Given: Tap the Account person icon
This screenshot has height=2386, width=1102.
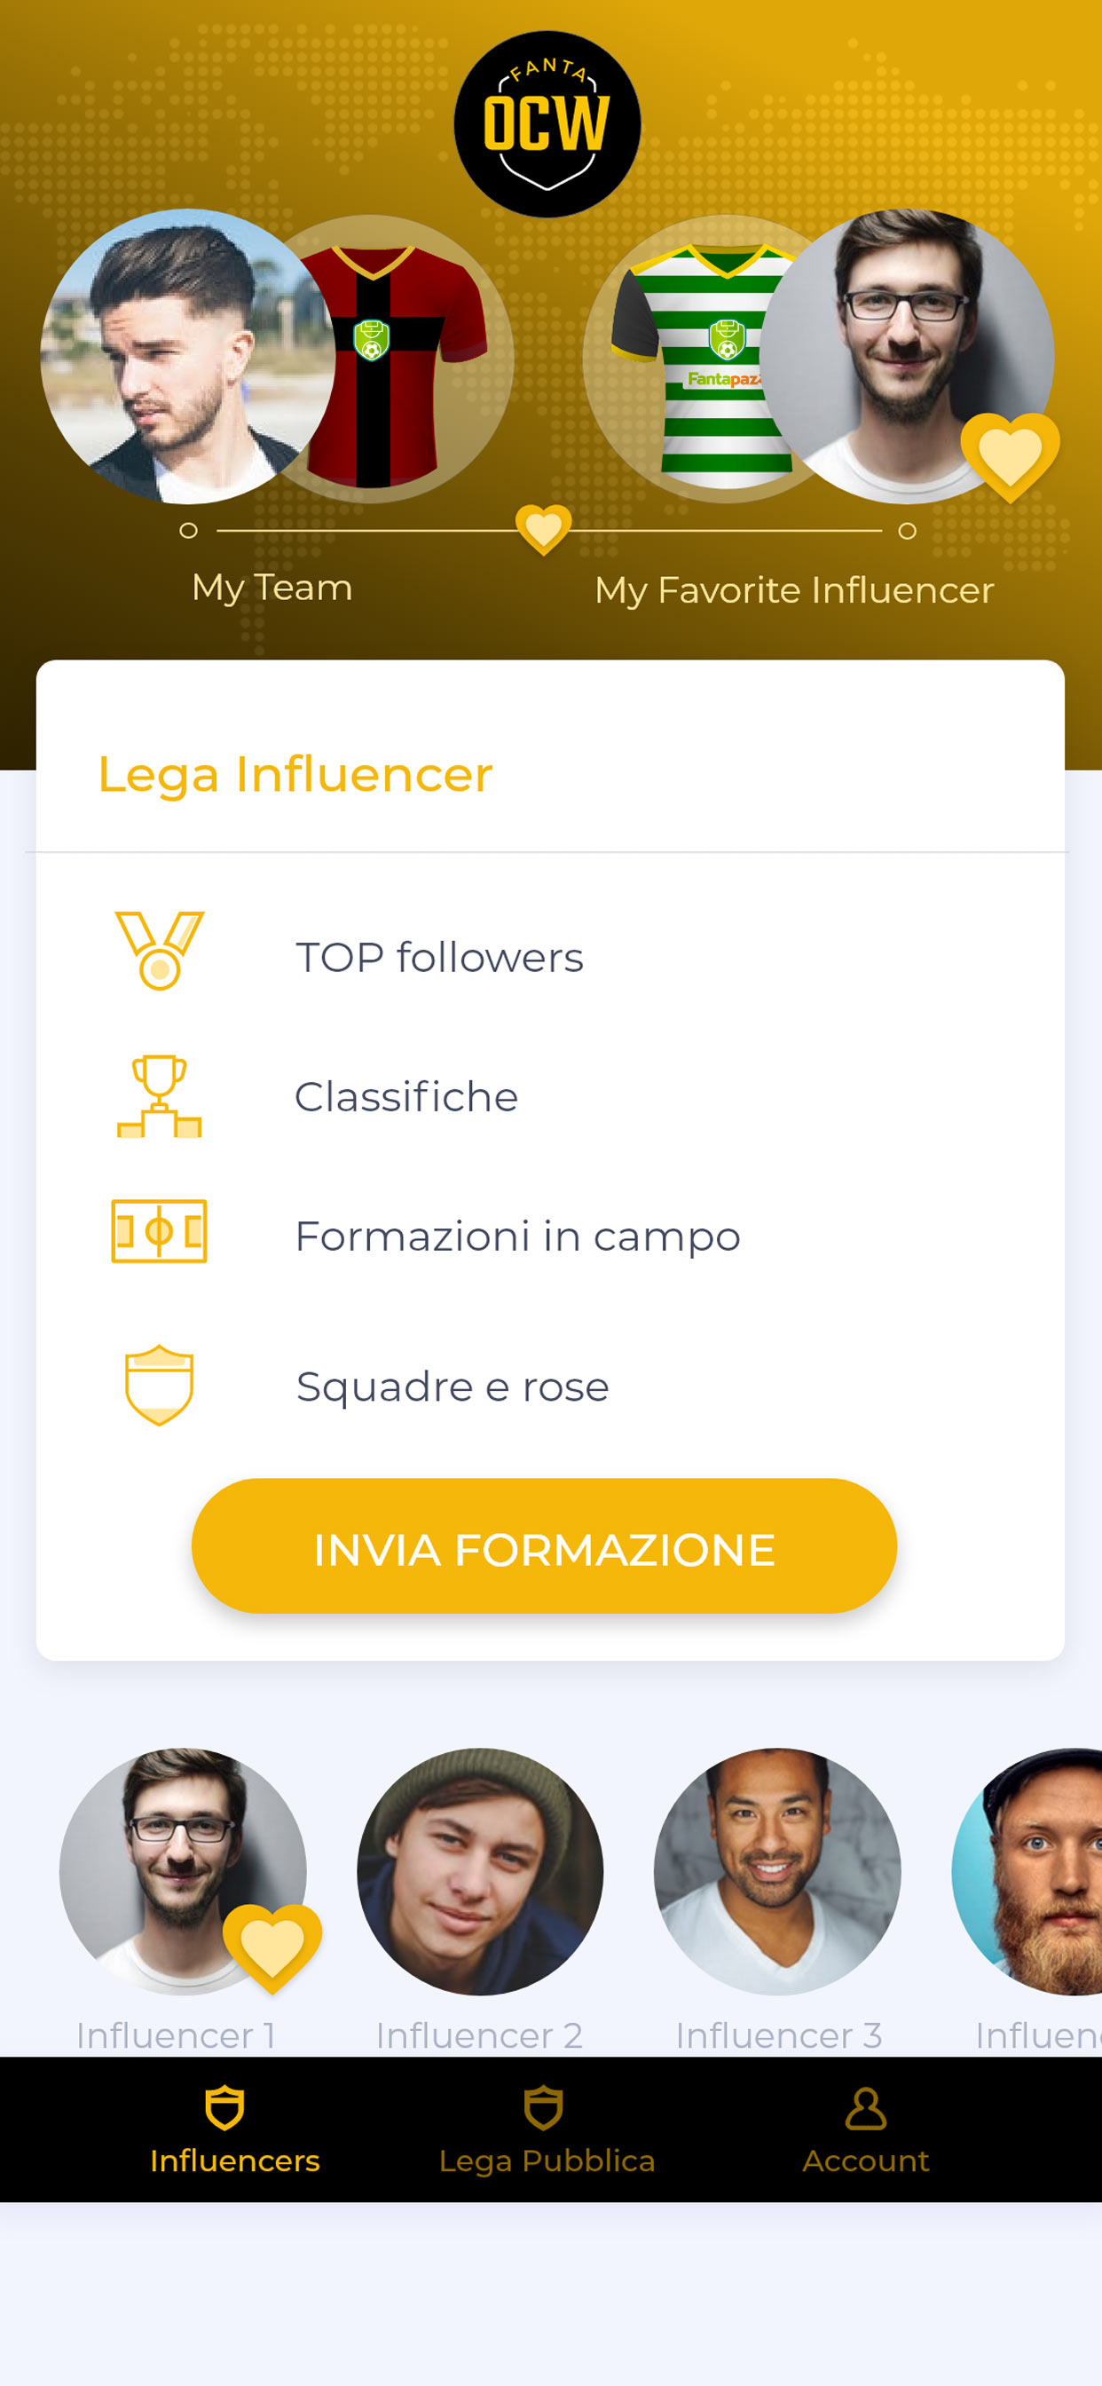Looking at the screenshot, I should pyautogui.click(x=865, y=2109).
